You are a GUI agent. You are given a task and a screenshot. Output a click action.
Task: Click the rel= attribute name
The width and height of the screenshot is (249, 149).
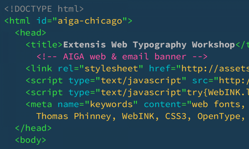[x=68, y=69]
